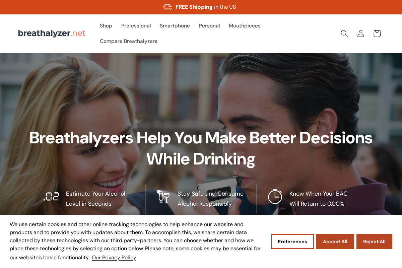Open the shopping cart icon
This screenshot has width=402, height=268.
pos(377,33)
